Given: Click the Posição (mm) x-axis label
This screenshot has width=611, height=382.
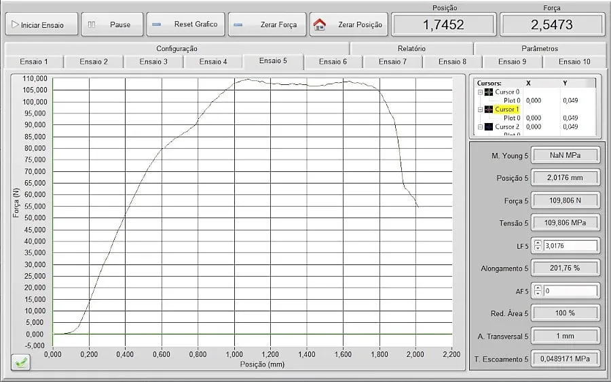Looking at the screenshot, I should (x=262, y=364).
